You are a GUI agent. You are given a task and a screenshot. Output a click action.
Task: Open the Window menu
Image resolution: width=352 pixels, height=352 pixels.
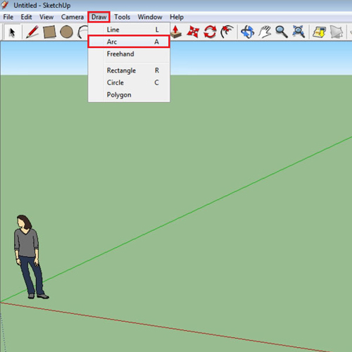(150, 17)
